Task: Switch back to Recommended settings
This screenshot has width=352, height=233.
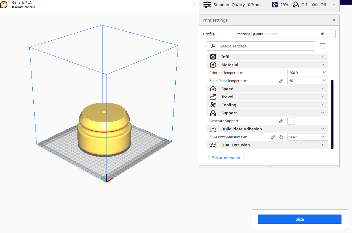Action: 223,157
